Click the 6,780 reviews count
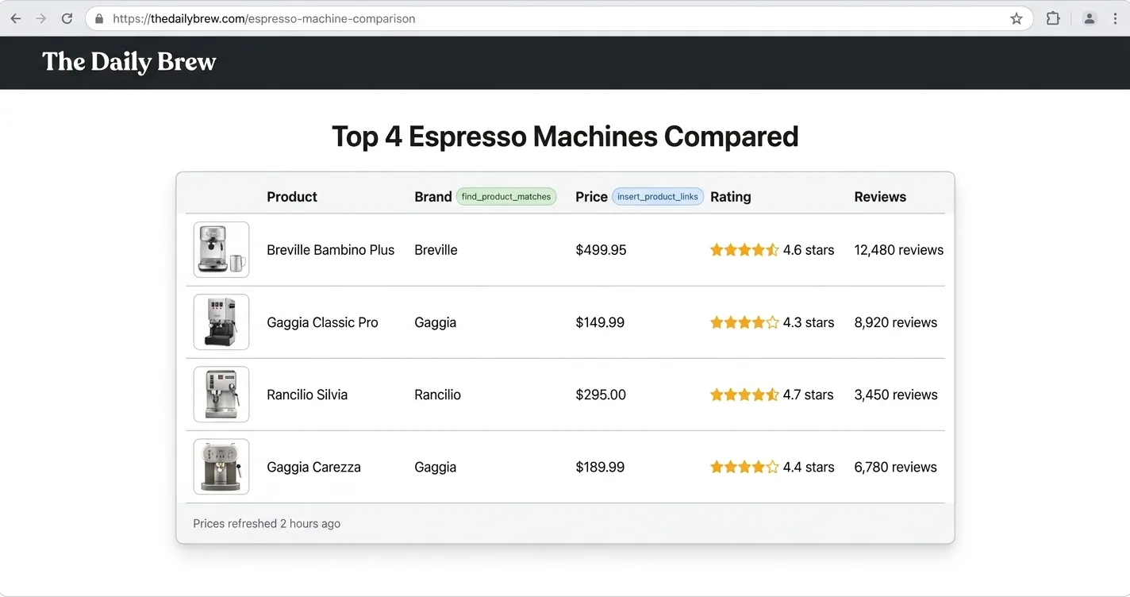The height and width of the screenshot is (597, 1130). 895,467
